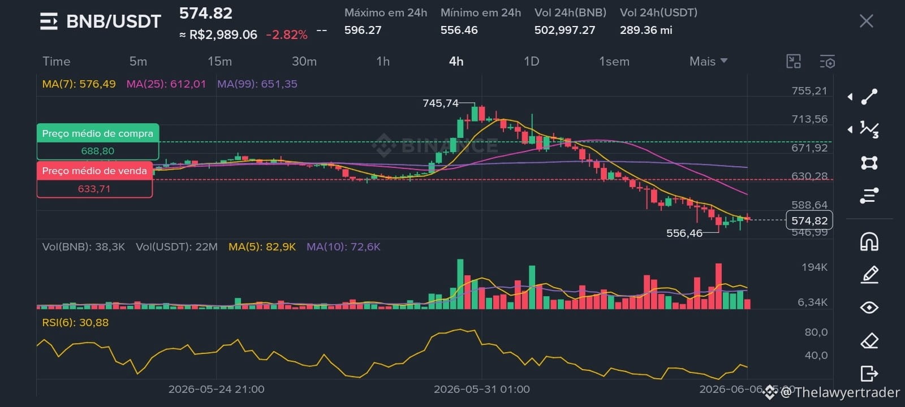
Task: Click the 633,71 average sell price value
Action: coord(94,189)
